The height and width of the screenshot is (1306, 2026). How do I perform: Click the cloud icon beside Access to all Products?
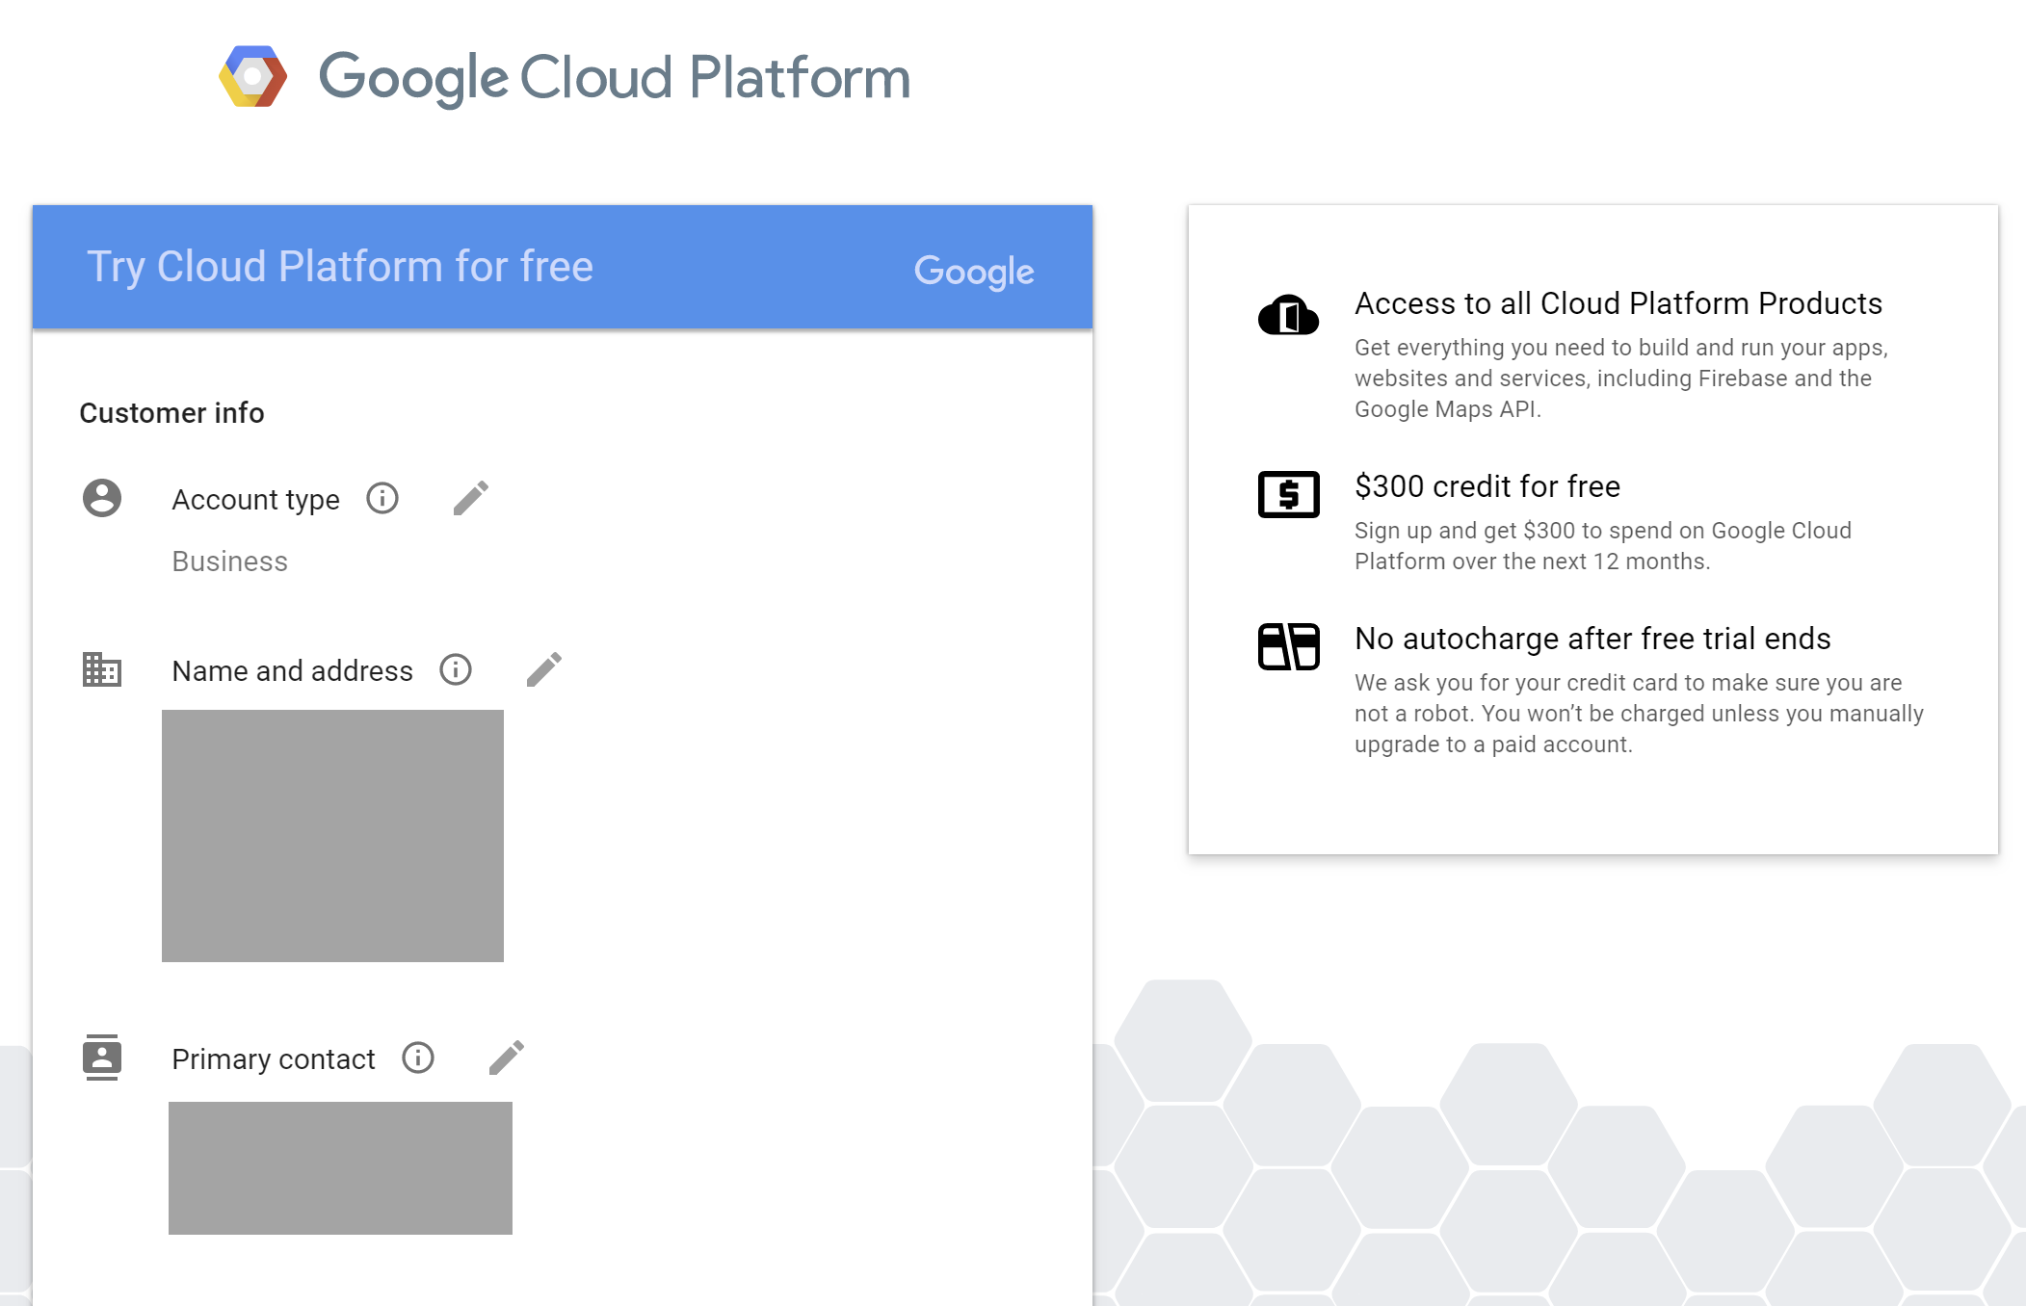click(1288, 315)
